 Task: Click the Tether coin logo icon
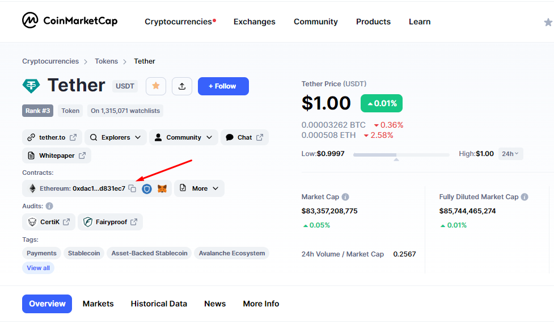click(31, 86)
